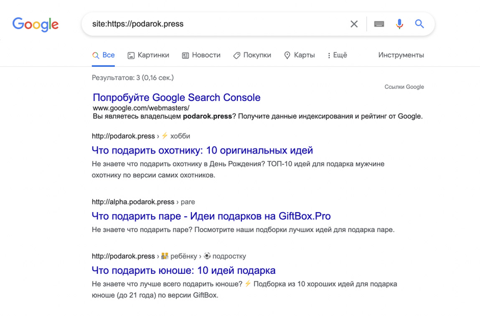Open Что подарить паре - Идеи подарков result
Screen dimensions: 480x316
pos(211,216)
